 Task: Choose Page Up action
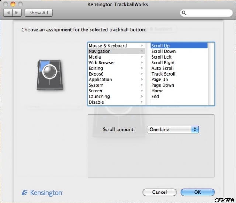point(179,80)
